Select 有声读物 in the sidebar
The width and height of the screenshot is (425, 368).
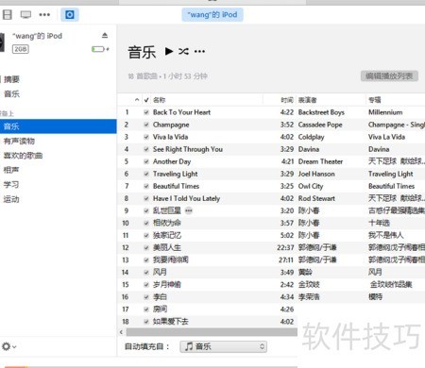coord(19,141)
